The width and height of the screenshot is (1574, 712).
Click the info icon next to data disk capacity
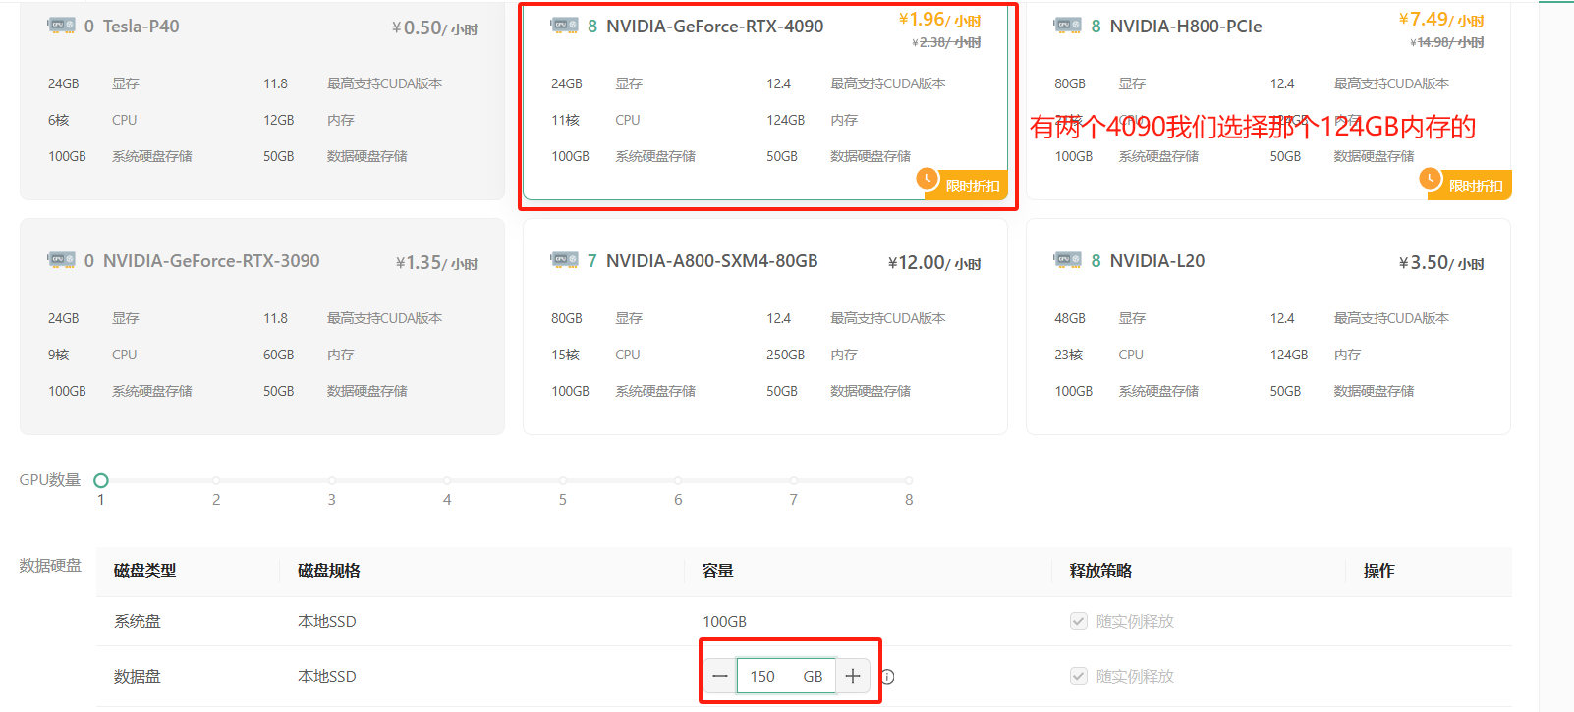[x=887, y=677]
